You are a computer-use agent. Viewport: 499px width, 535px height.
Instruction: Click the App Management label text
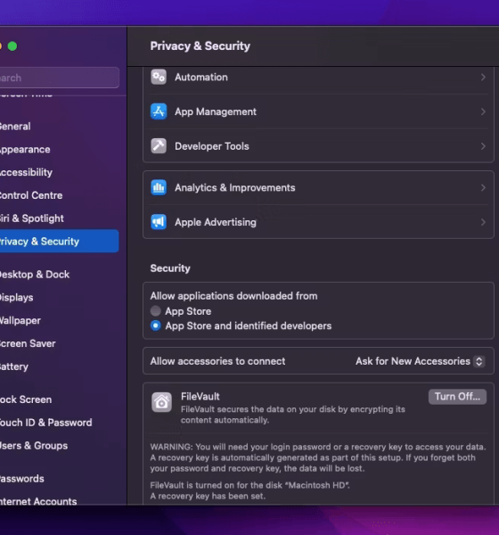click(216, 111)
